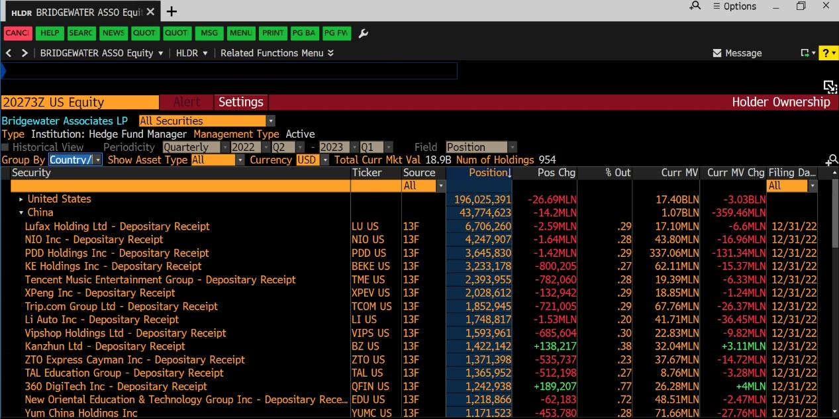Click the MSG toolbar button
Viewport: 839px width, 419px height.
[x=209, y=33]
